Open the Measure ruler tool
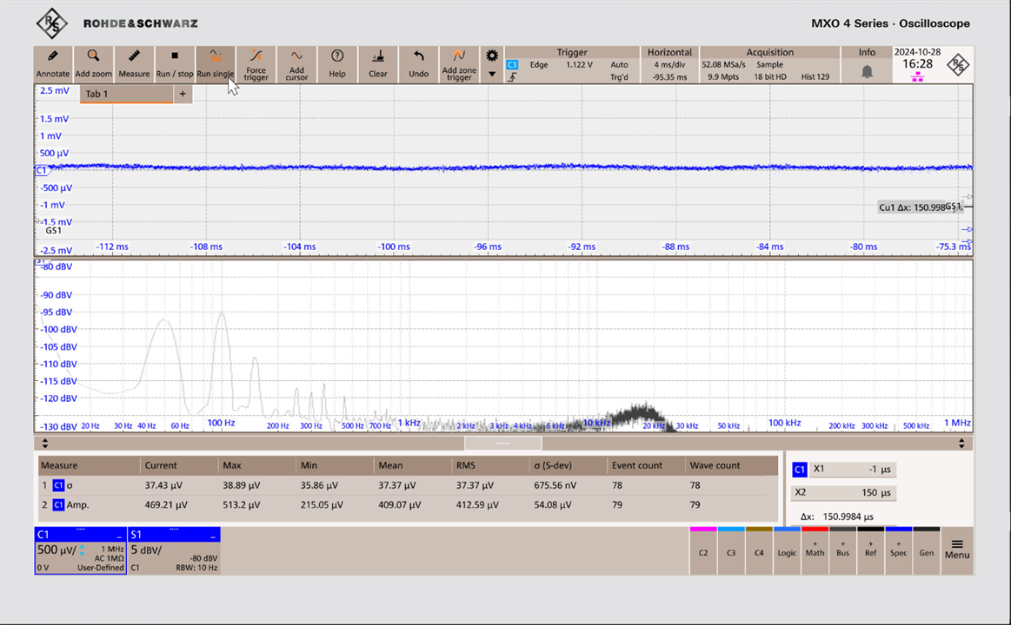This screenshot has height=625, width=1011. [134, 64]
